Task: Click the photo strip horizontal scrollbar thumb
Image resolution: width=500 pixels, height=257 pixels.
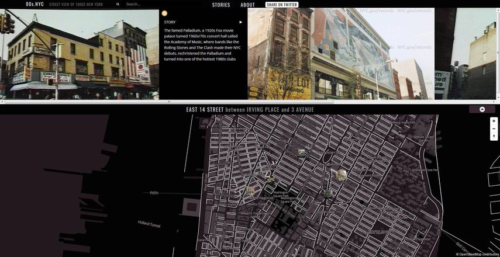Action: click(x=169, y=102)
